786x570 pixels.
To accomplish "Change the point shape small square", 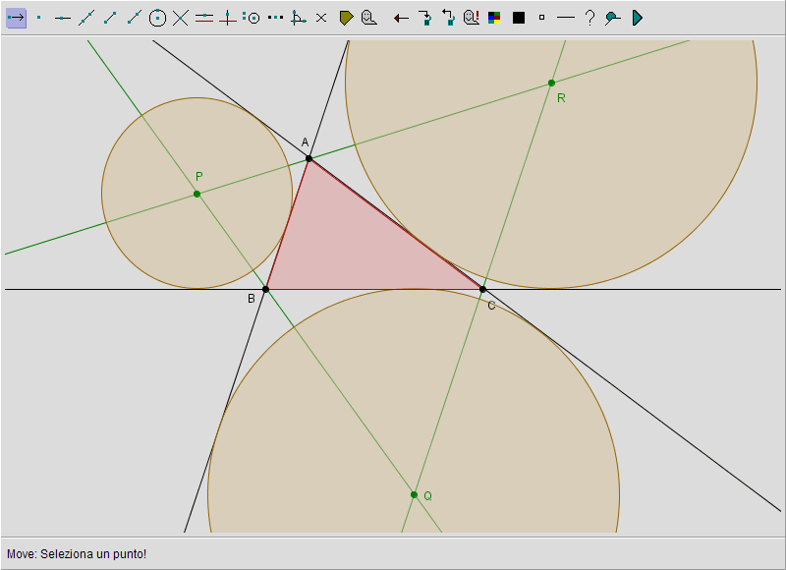I will point(541,18).
